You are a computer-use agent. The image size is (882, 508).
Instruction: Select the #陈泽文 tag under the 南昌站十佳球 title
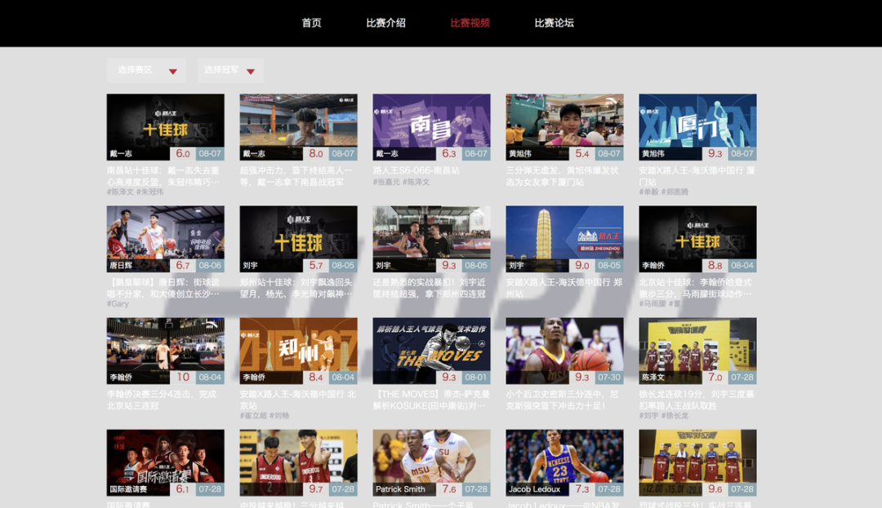tap(120, 192)
